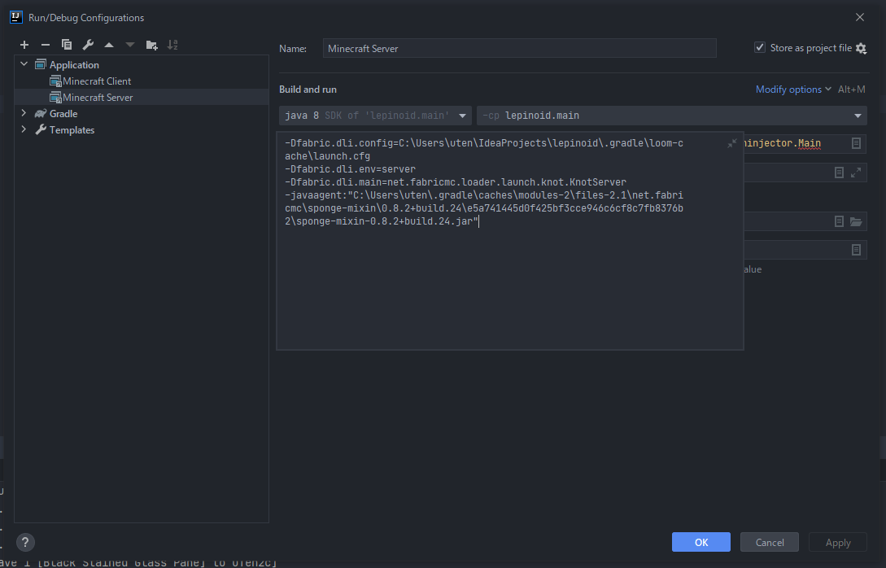The height and width of the screenshot is (568, 886).
Task: Add a new run configuration
Action: coord(24,45)
